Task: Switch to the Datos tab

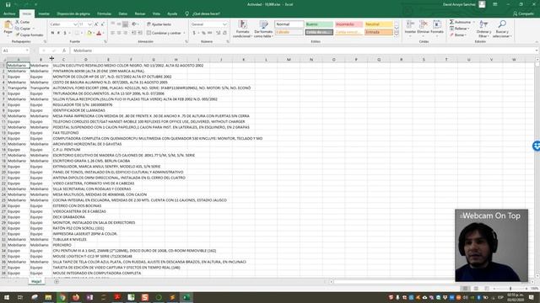Action: click(x=123, y=13)
